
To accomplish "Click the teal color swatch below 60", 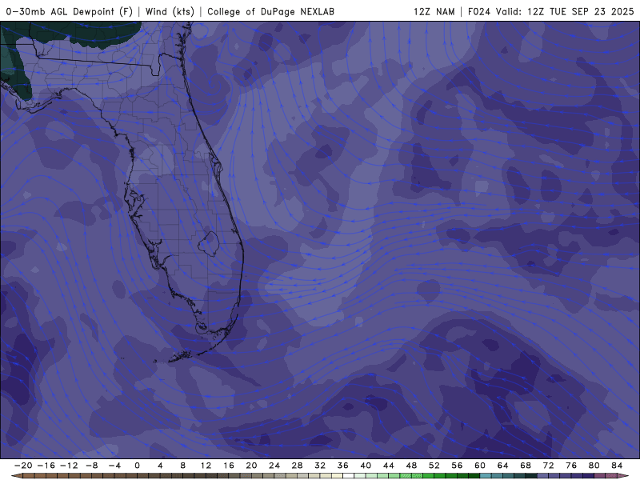I will 486,476.
